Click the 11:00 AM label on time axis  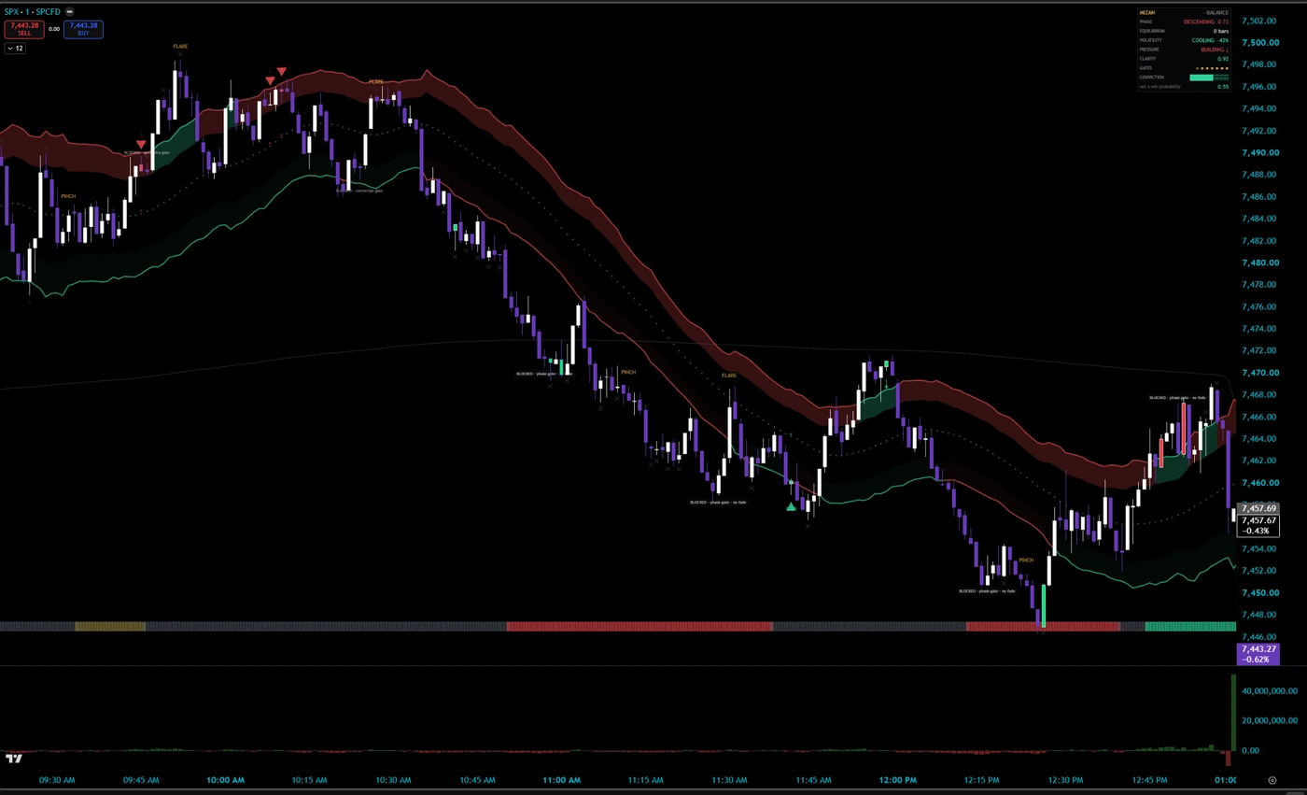pyautogui.click(x=561, y=780)
